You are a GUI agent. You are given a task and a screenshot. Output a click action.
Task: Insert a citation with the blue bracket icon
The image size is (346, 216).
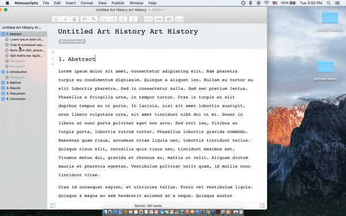click(x=148, y=19)
